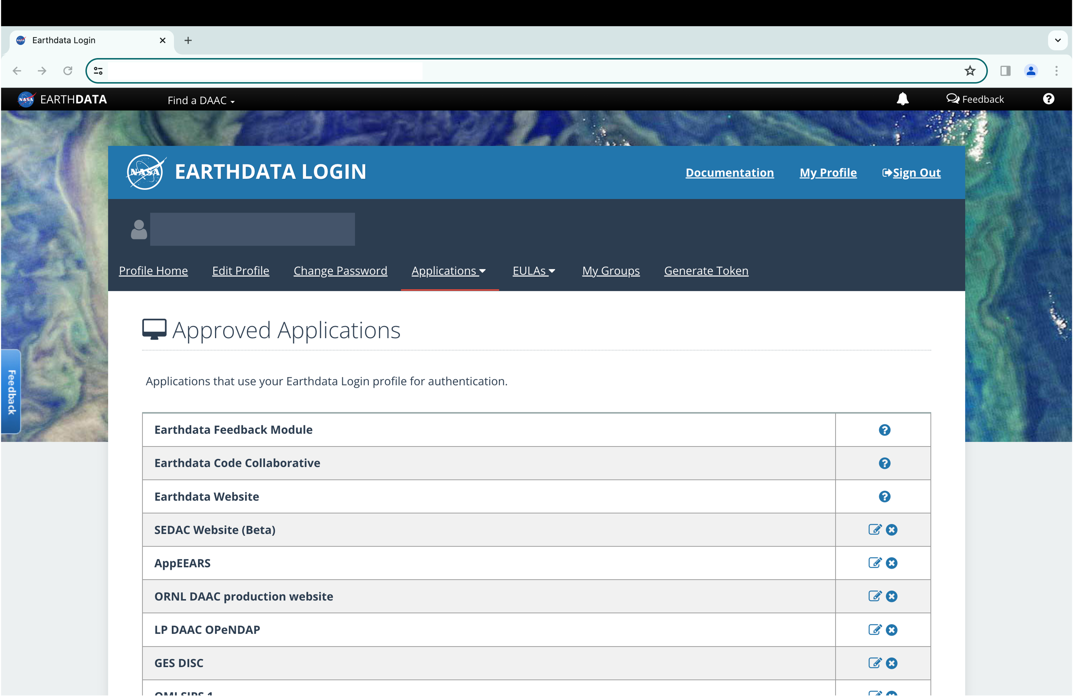Viewport: 1073px width, 696px height.
Task: Open Generate Token tab
Action: (x=706, y=271)
